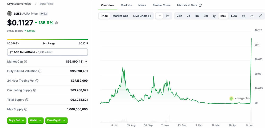This screenshot has width=265, height=128.
Task: Show Max Supply info icon
Action: point(26,109)
